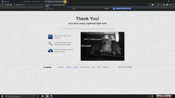Click the select-area cursor icon
The width and height of the screenshot is (175, 98).
[x=50, y=44]
